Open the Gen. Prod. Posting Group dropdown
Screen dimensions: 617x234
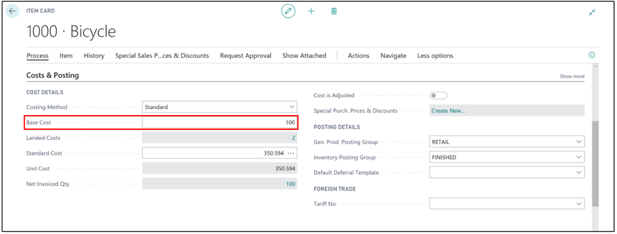[506, 142]
